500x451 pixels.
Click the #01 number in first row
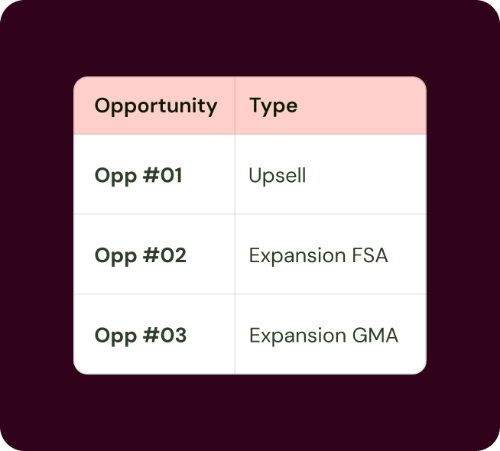tap(163, 175)
